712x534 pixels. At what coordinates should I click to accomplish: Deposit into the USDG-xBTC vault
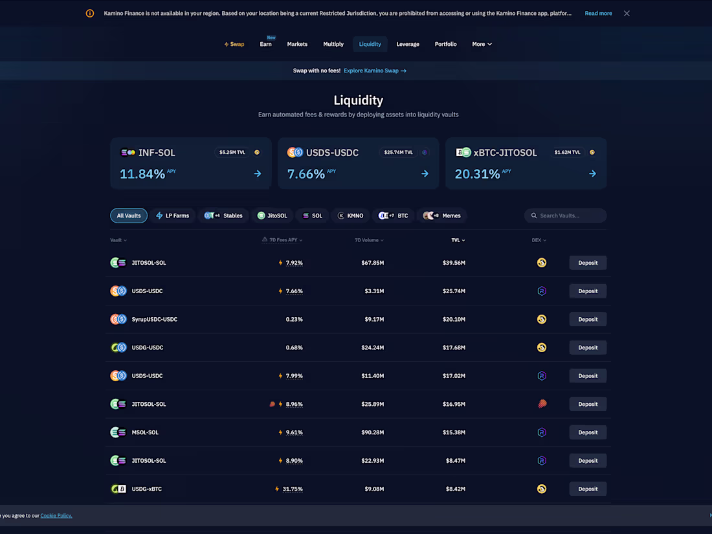tap(588, 489)
